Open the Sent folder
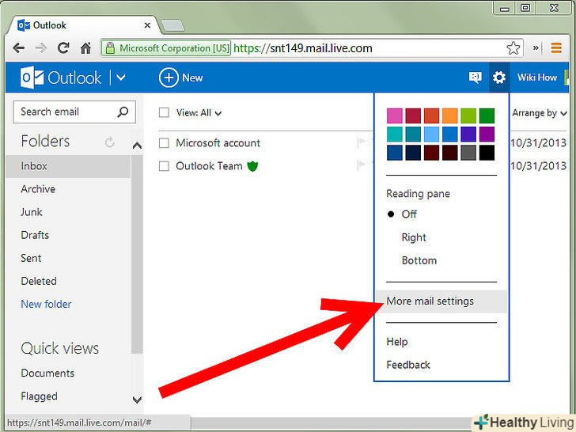The image size is (576, 432). click(x=31, y=258)
